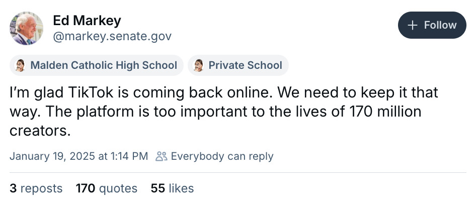
Task: Follow the Ed Markey account
Action: pos(432,25)
